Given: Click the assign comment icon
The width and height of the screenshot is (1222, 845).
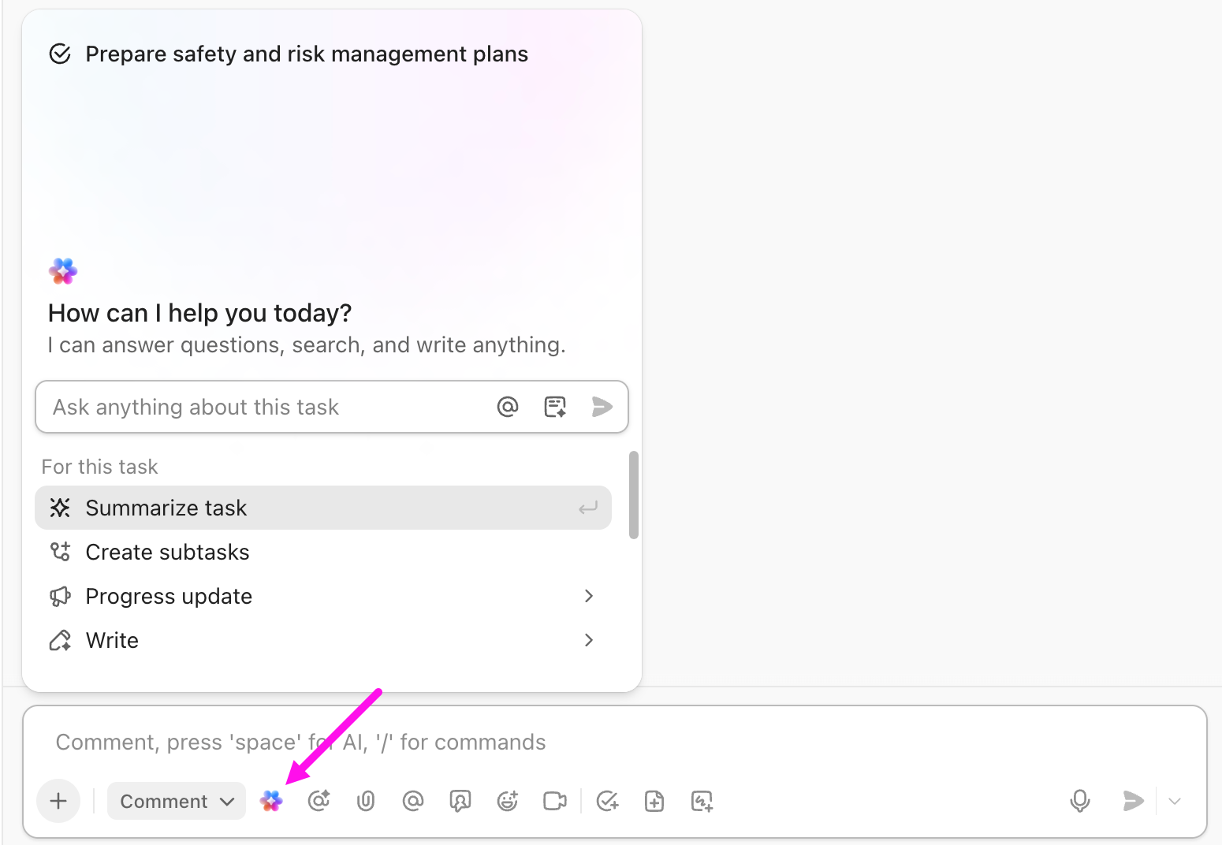Looking at the screenshot, I should click(460, 801).
